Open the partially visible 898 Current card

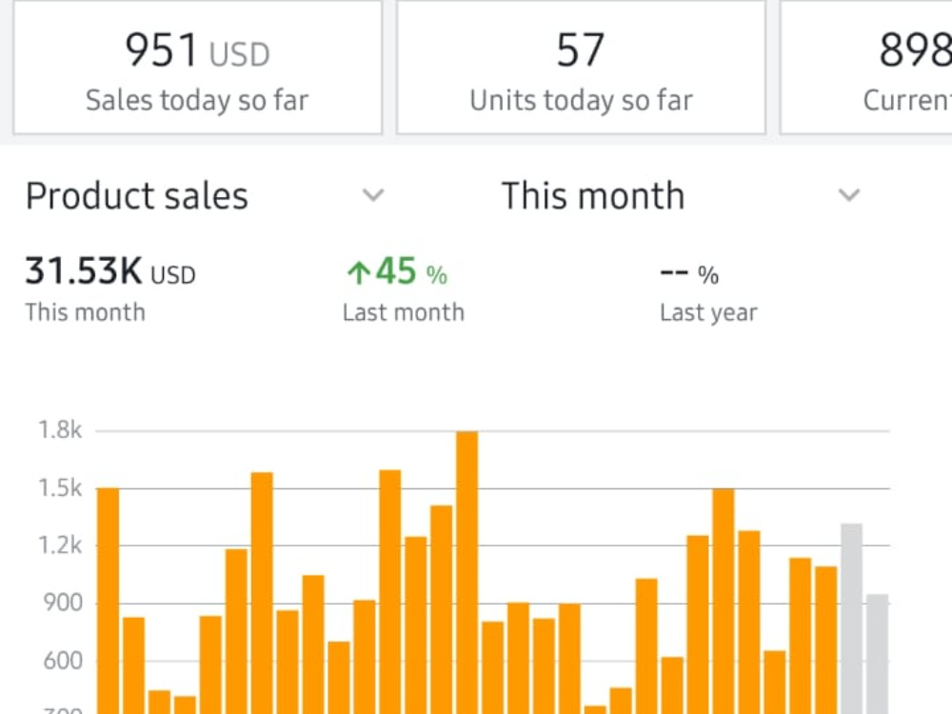coord(865,67)
